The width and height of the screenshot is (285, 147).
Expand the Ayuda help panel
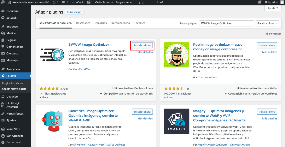(x=273, y=8)
